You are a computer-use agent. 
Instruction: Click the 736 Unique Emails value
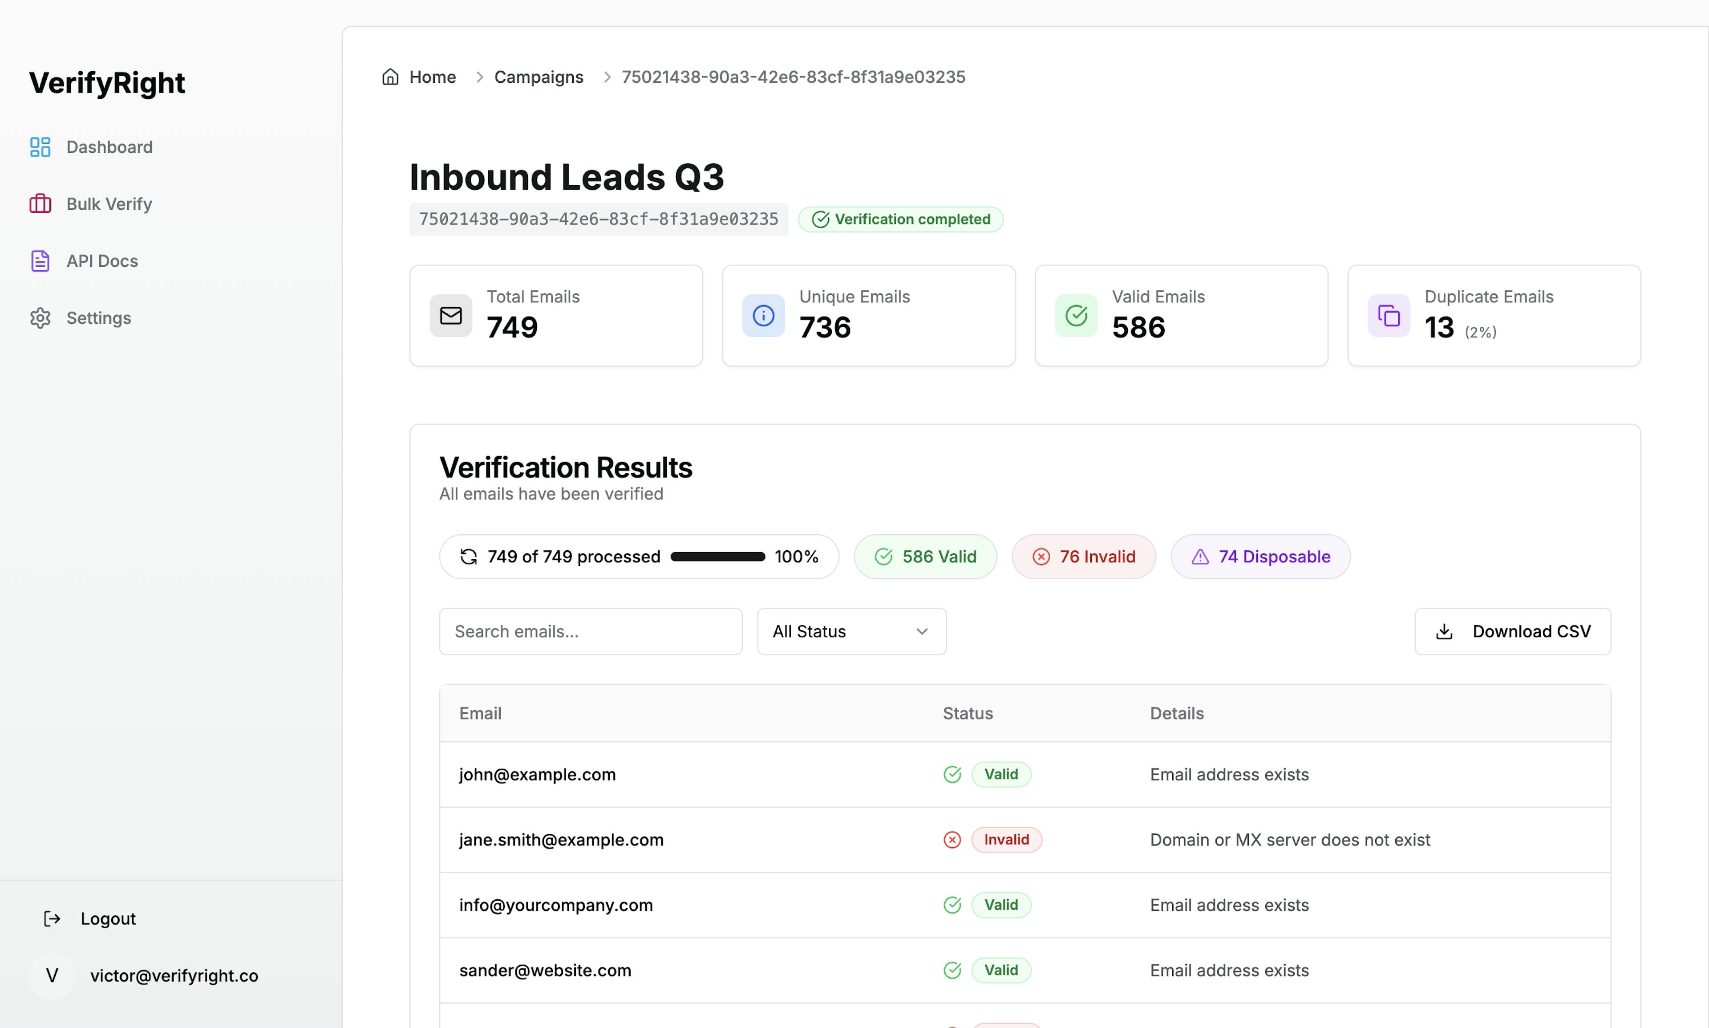coord(826,327)
